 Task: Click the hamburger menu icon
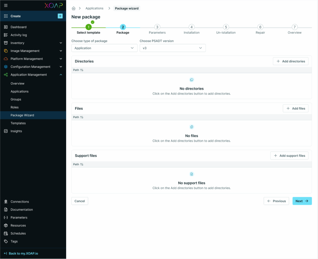[x=6, y=5]
